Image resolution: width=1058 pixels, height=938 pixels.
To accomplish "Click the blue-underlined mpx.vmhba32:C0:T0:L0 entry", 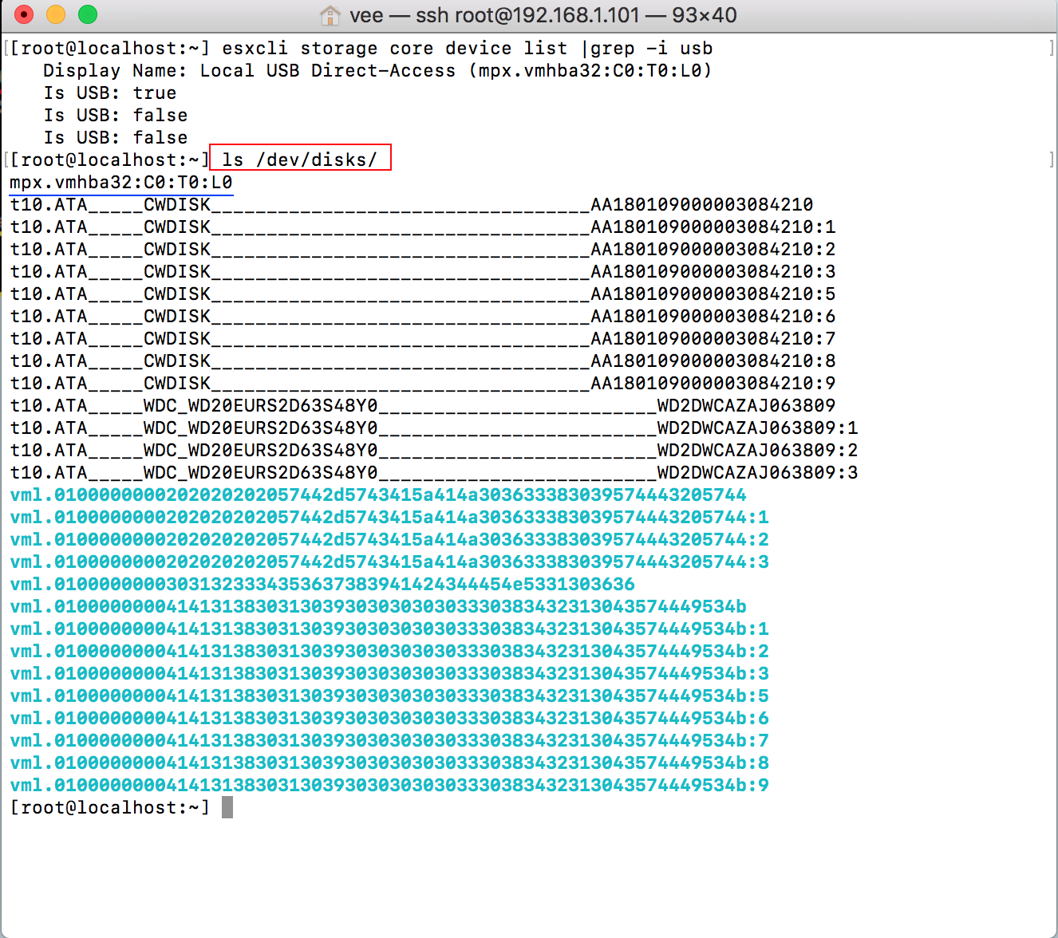I will (x=120, y=183).
